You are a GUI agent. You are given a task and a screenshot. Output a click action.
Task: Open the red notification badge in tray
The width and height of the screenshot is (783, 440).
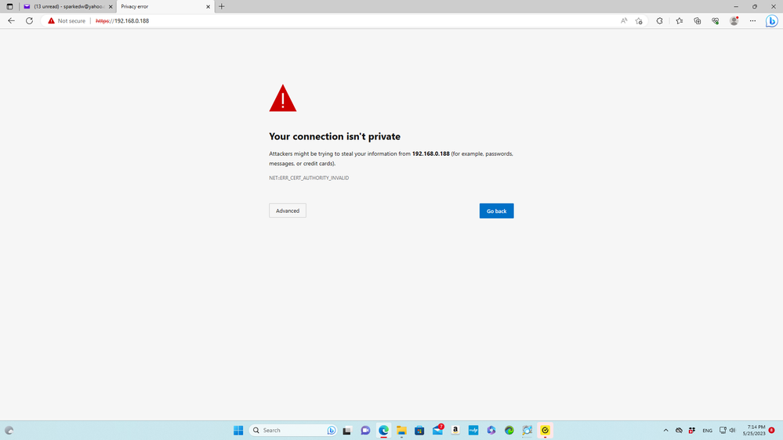tap(771, 430)
